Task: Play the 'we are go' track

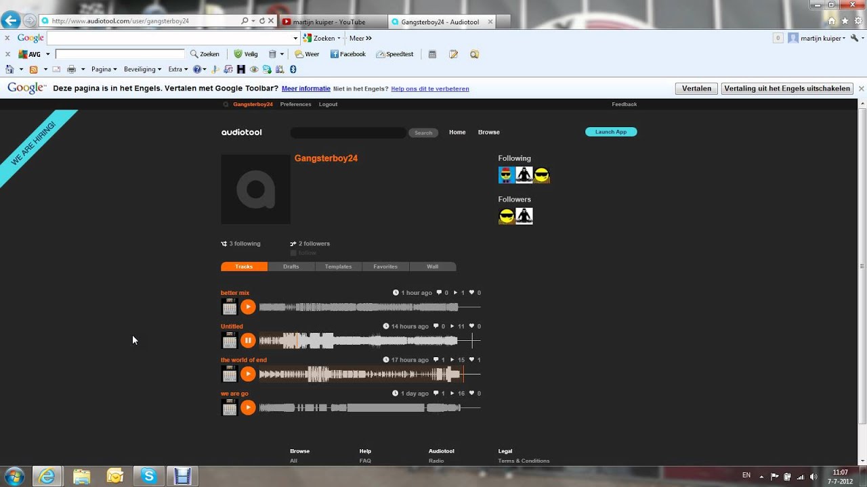Action: (x=248, y=407)
